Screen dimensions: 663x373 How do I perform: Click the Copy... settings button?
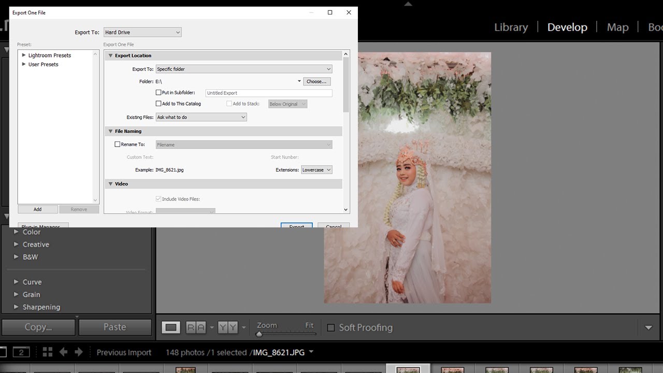(x=38, y=327)
